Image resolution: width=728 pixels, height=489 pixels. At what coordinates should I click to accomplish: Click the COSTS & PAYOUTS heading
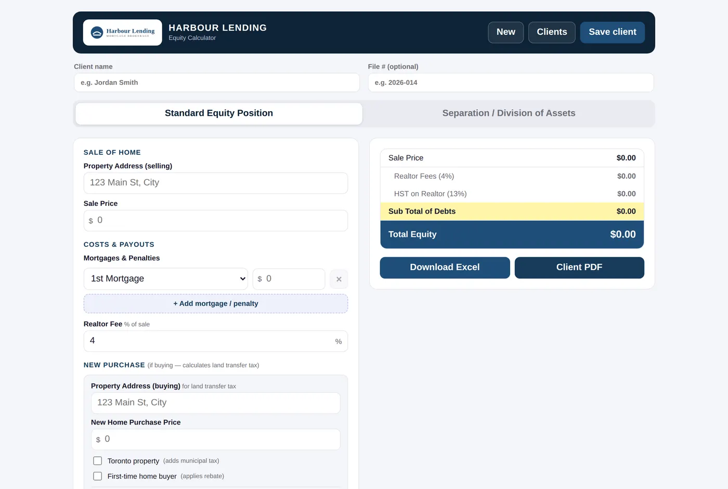click(119, 244)
